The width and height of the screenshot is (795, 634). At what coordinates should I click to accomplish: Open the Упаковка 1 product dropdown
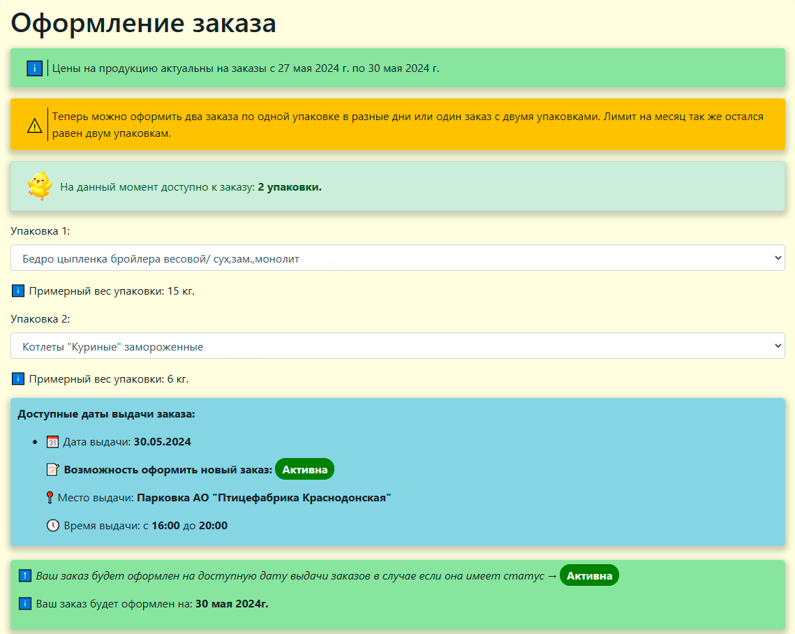pyautogui.click(x=397, y=258)
